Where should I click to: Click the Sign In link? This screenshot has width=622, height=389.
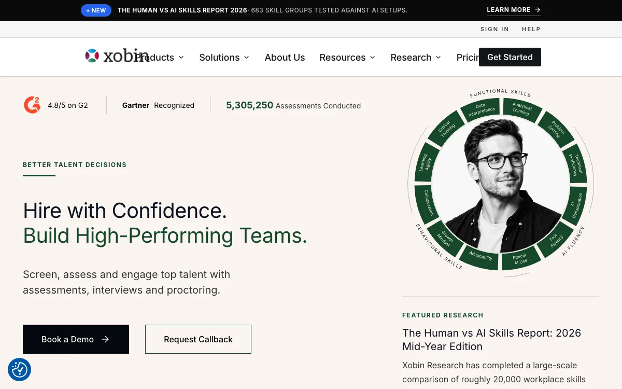click(x=494, y=29)
